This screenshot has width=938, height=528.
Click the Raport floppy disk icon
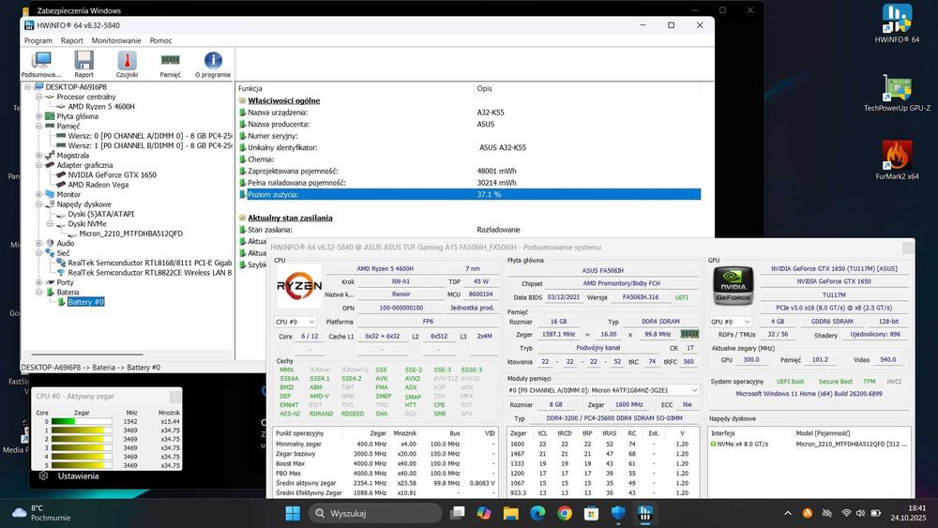tap(83, 64)
